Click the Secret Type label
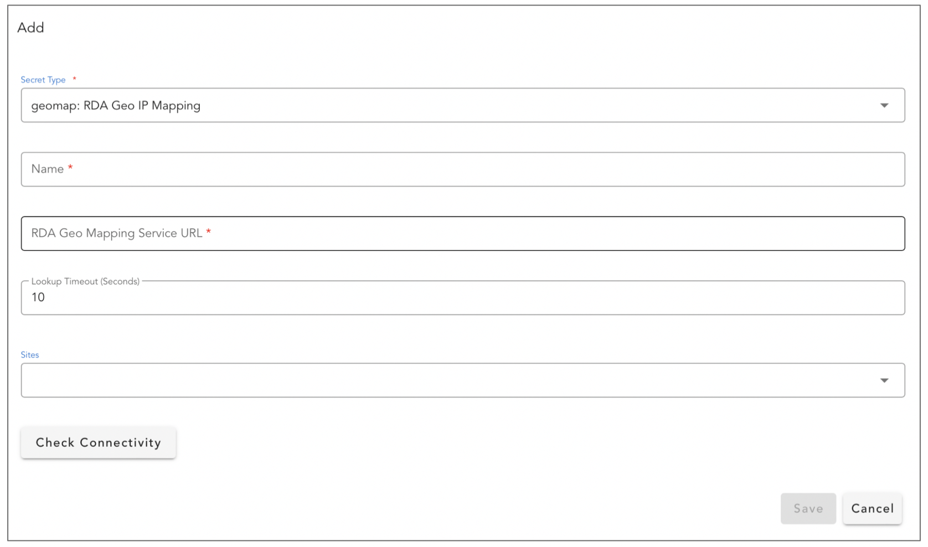Screen dimensions: 928x547 tap(43, 80)
